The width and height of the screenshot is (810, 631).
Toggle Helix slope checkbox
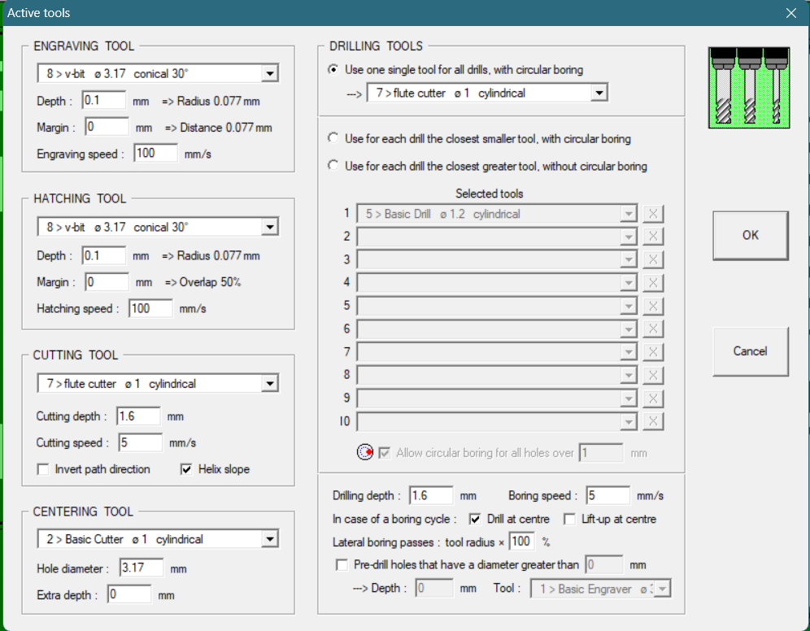[186, 469]
